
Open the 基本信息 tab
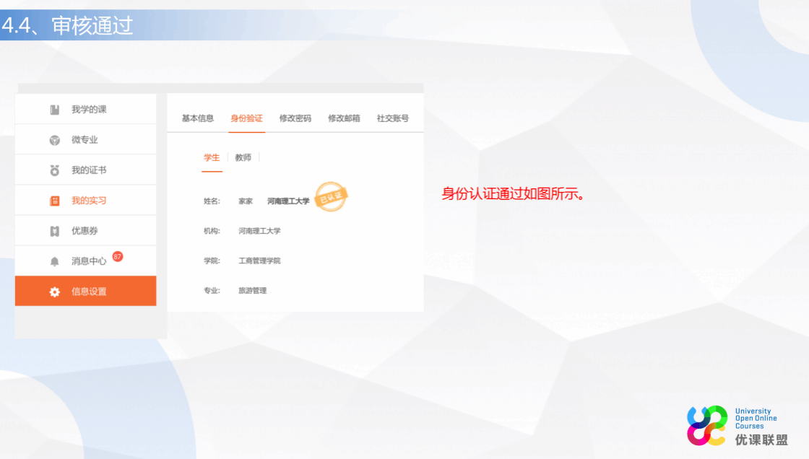pyautogui.click(x=197, y=118)
